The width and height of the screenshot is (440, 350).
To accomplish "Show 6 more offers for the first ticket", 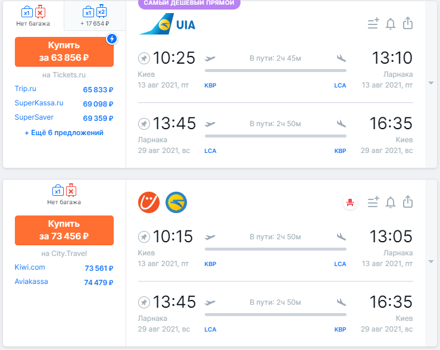I will coord(64,133).
